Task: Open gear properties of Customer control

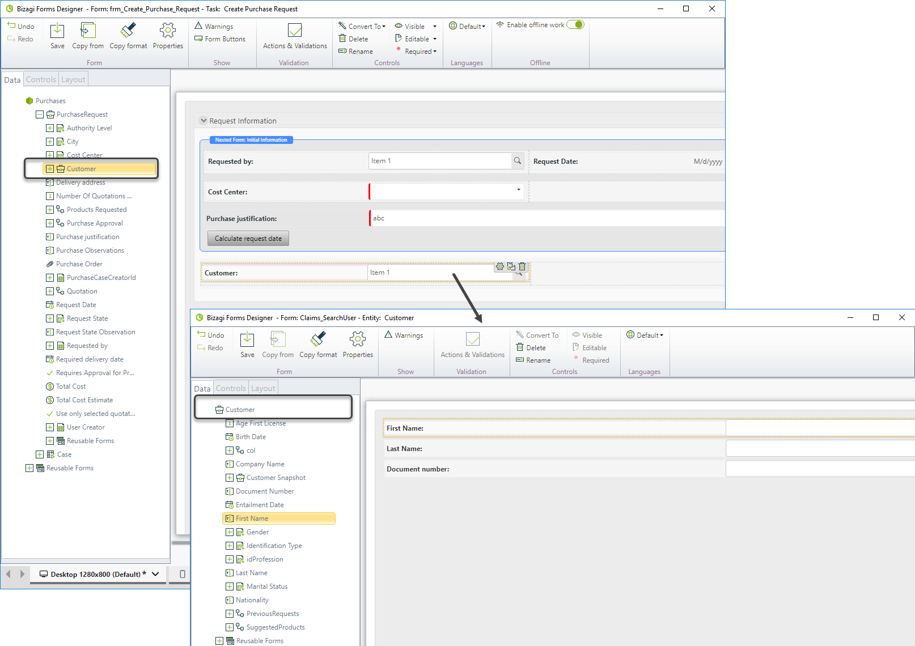Action: point(500,266)
